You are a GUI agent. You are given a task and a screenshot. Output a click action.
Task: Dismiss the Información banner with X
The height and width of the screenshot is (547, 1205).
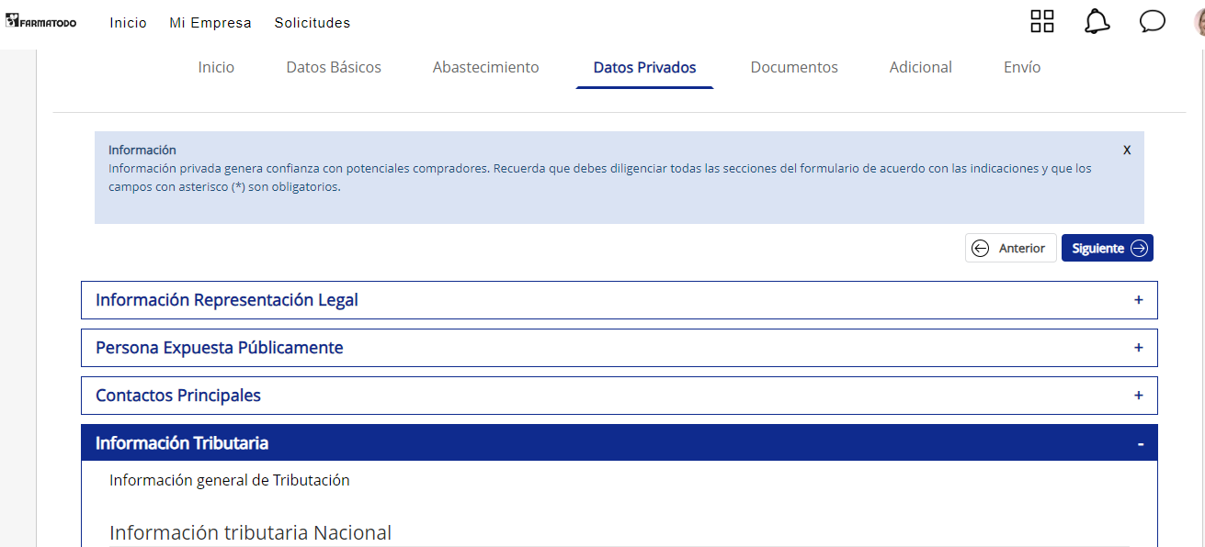(x=1127, y=150)
